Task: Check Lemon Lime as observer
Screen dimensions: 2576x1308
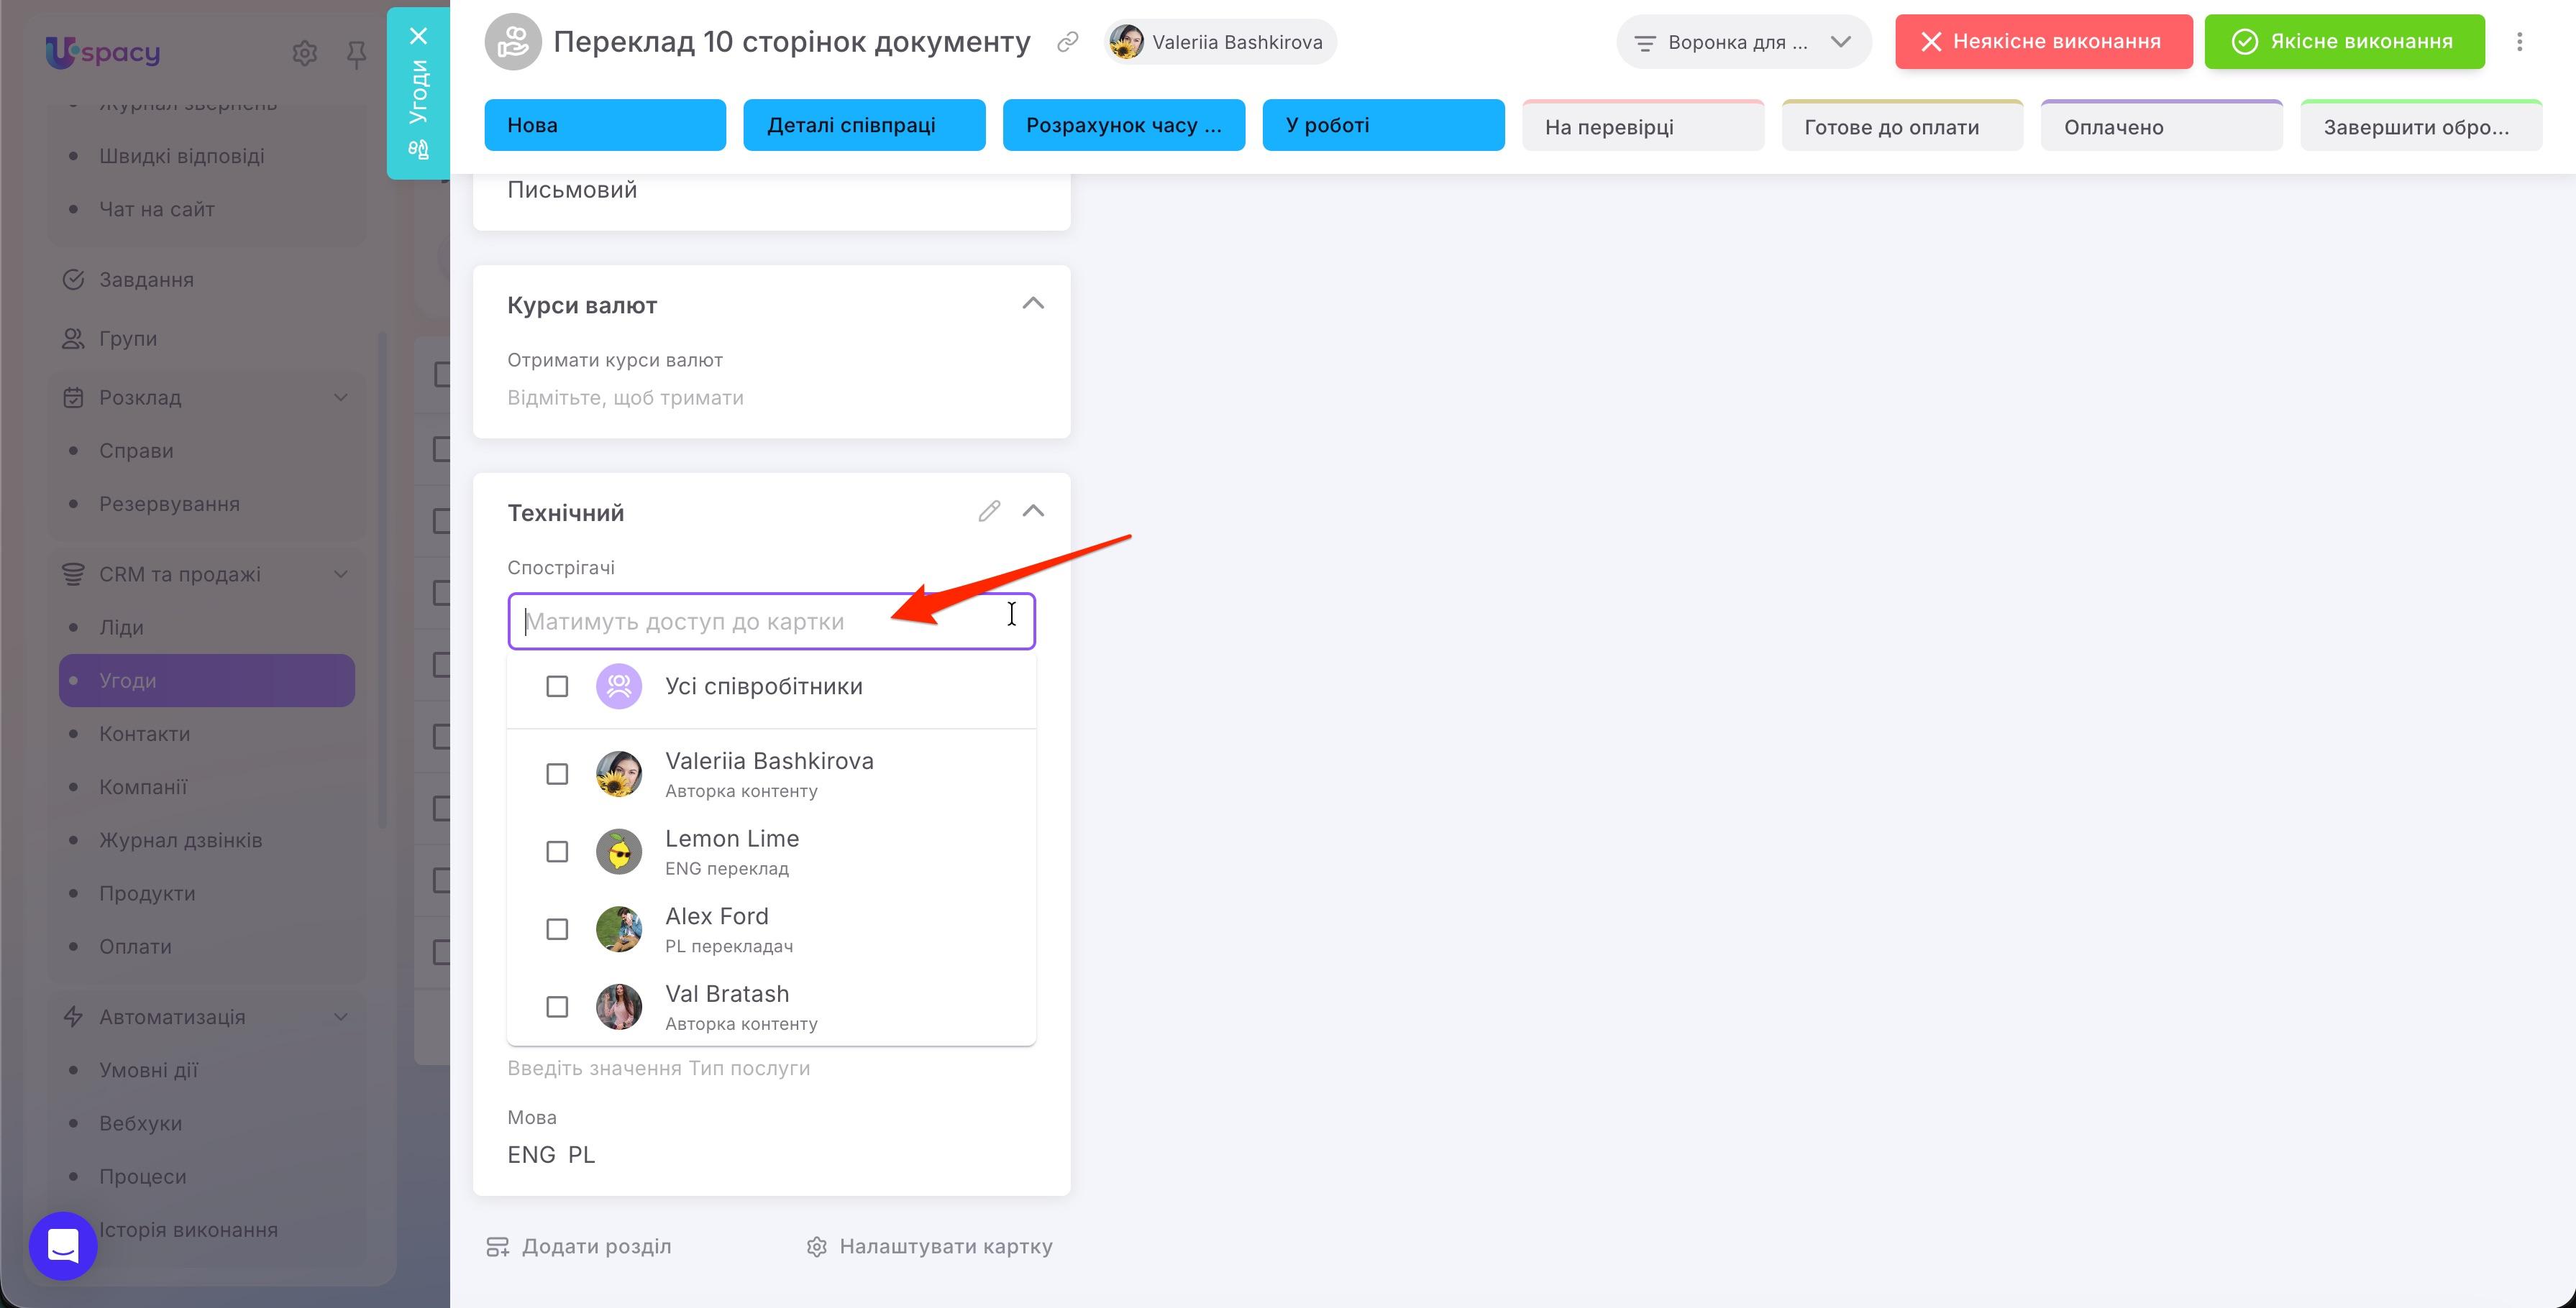Action: [557, 852]
